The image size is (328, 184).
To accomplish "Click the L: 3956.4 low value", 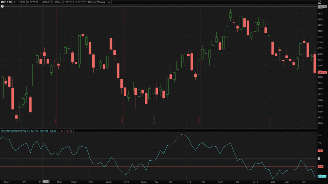I will click(57, 2).
